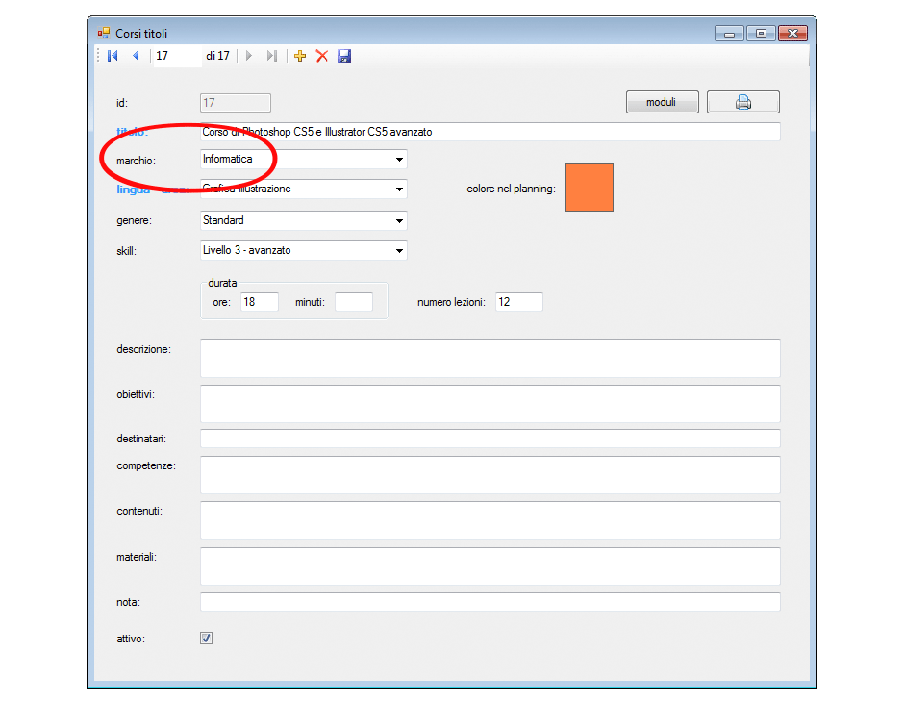This screenshot has width=904, height=704.
Task: Click the 'durata' group label
Action: click(222, 283)
